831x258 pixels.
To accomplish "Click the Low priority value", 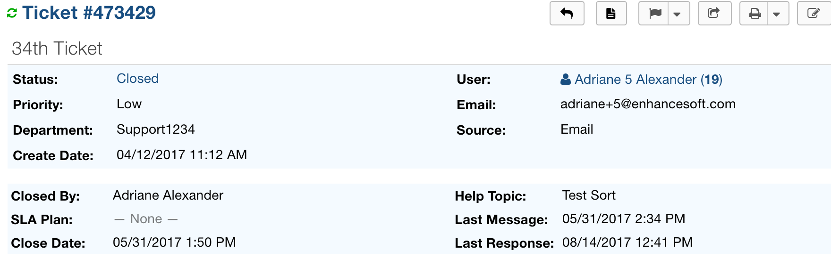I will (x=129, y=104).
